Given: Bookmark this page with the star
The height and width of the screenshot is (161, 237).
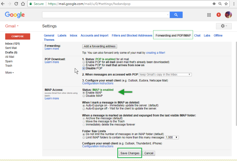Looking at the screenshot, I should (x=226, y=4).
